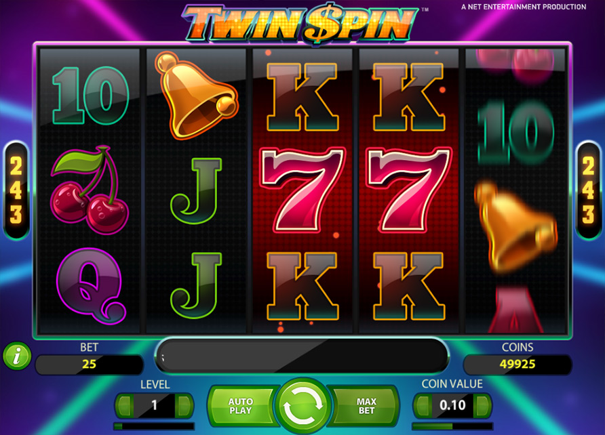Image resolution: width=605 pixels, height=435 pixels.
Task: Lower the Coin Value
Action: [x=423, y=405]
